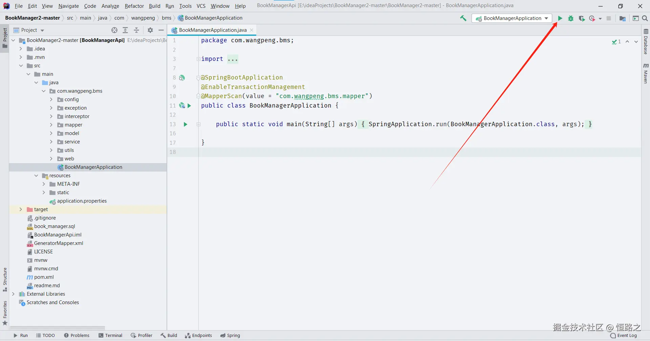Open the Event Log
Screen dimensions: 650x341
(624, 336)
